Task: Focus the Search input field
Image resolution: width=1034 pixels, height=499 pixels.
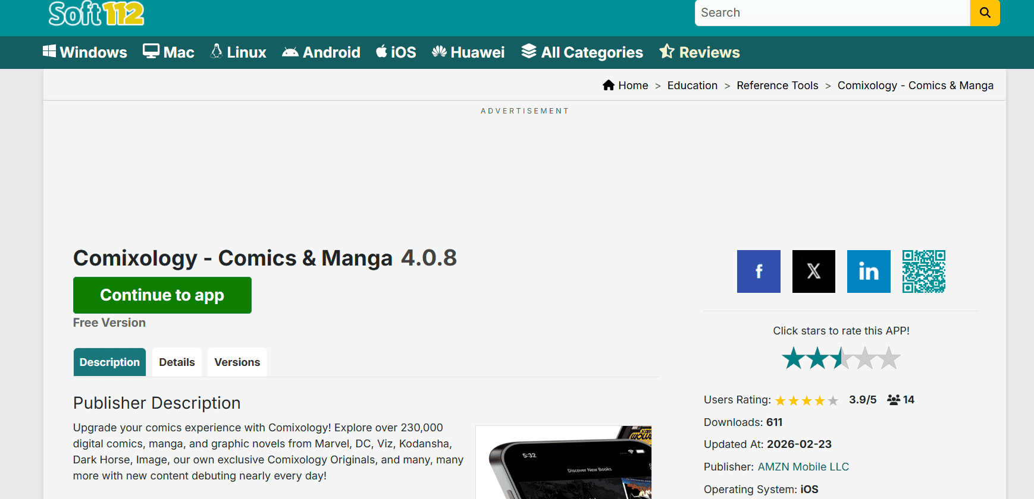Action: click(x=832, y=12)
